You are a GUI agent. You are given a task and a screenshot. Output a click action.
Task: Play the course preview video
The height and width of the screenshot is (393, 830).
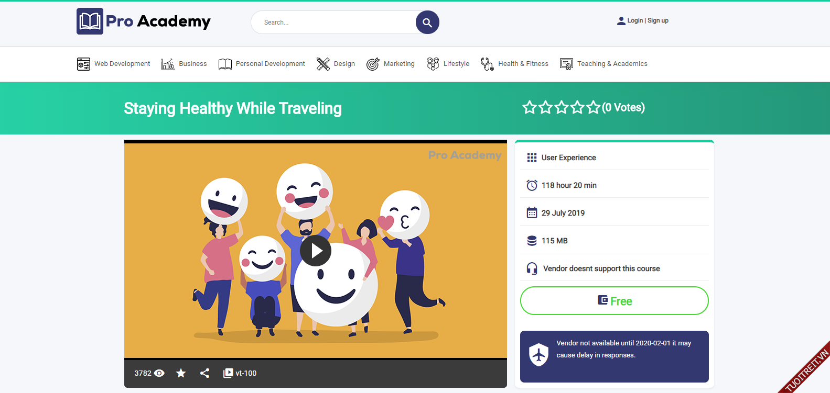coord(316,251)
